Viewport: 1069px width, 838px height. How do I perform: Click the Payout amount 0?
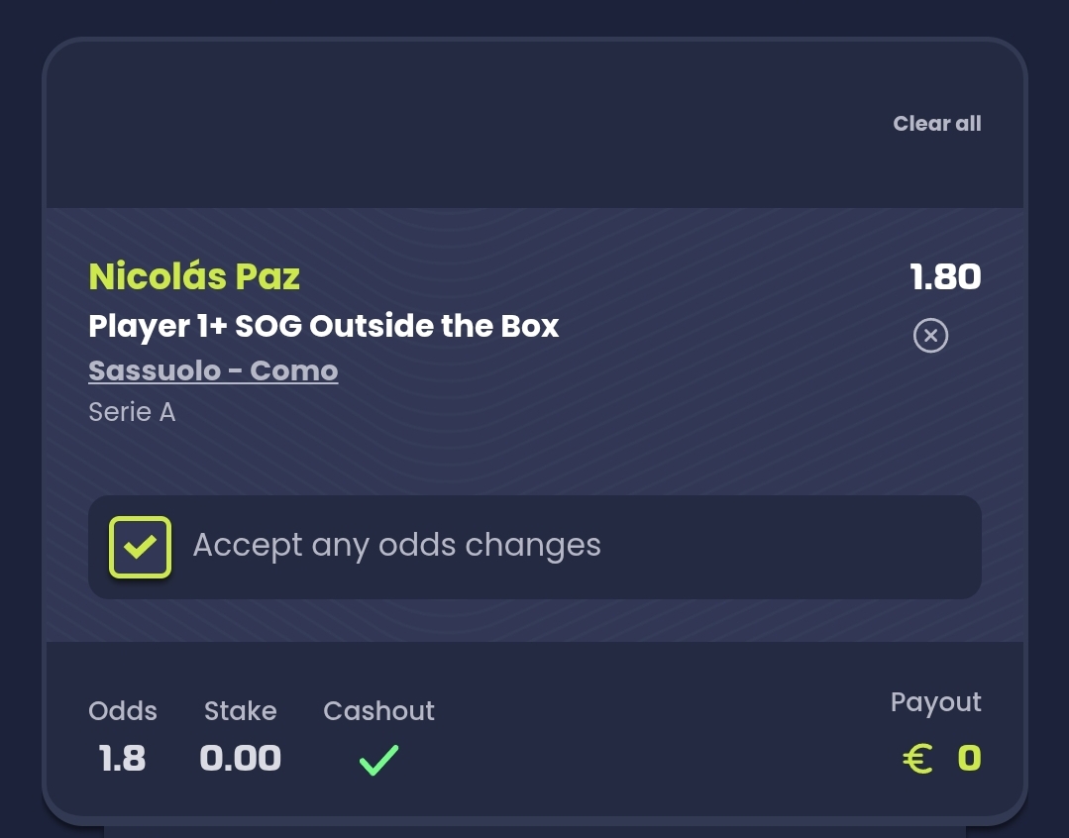coord(969,759)
